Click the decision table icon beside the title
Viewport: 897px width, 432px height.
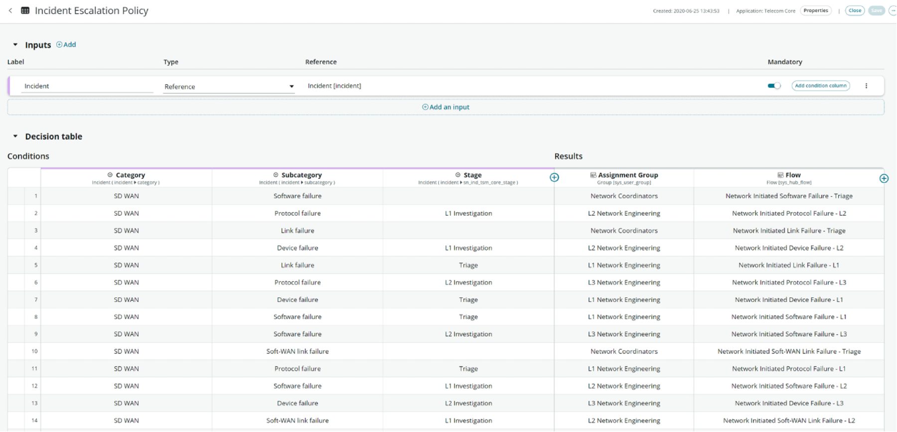click(25, 10)
